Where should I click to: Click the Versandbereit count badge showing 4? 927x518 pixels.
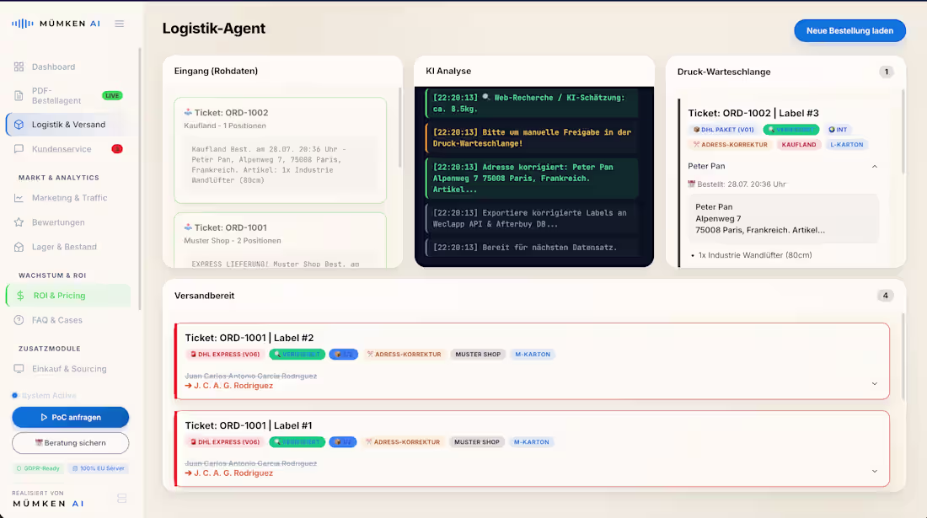tap(885, 296)
